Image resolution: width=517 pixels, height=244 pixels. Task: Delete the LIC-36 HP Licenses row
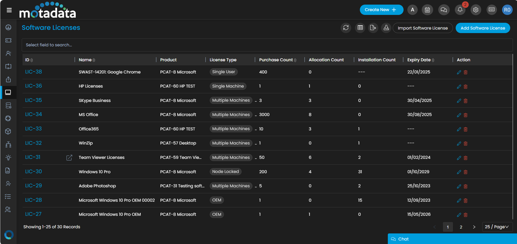(466, 87)
